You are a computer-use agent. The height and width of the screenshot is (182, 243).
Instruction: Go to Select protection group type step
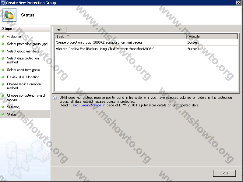pos(27,44)
